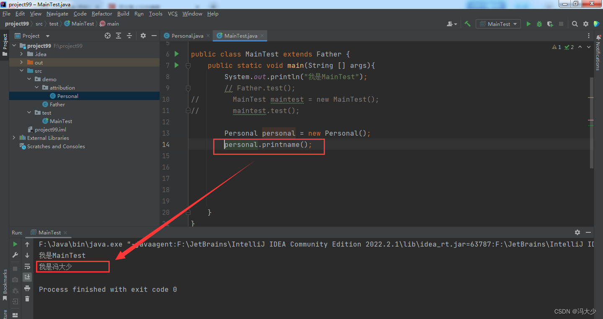Select Locate file with the crosshair icon in Project panel
This screenshot has height=319, width=603.
tap(108, 36)
